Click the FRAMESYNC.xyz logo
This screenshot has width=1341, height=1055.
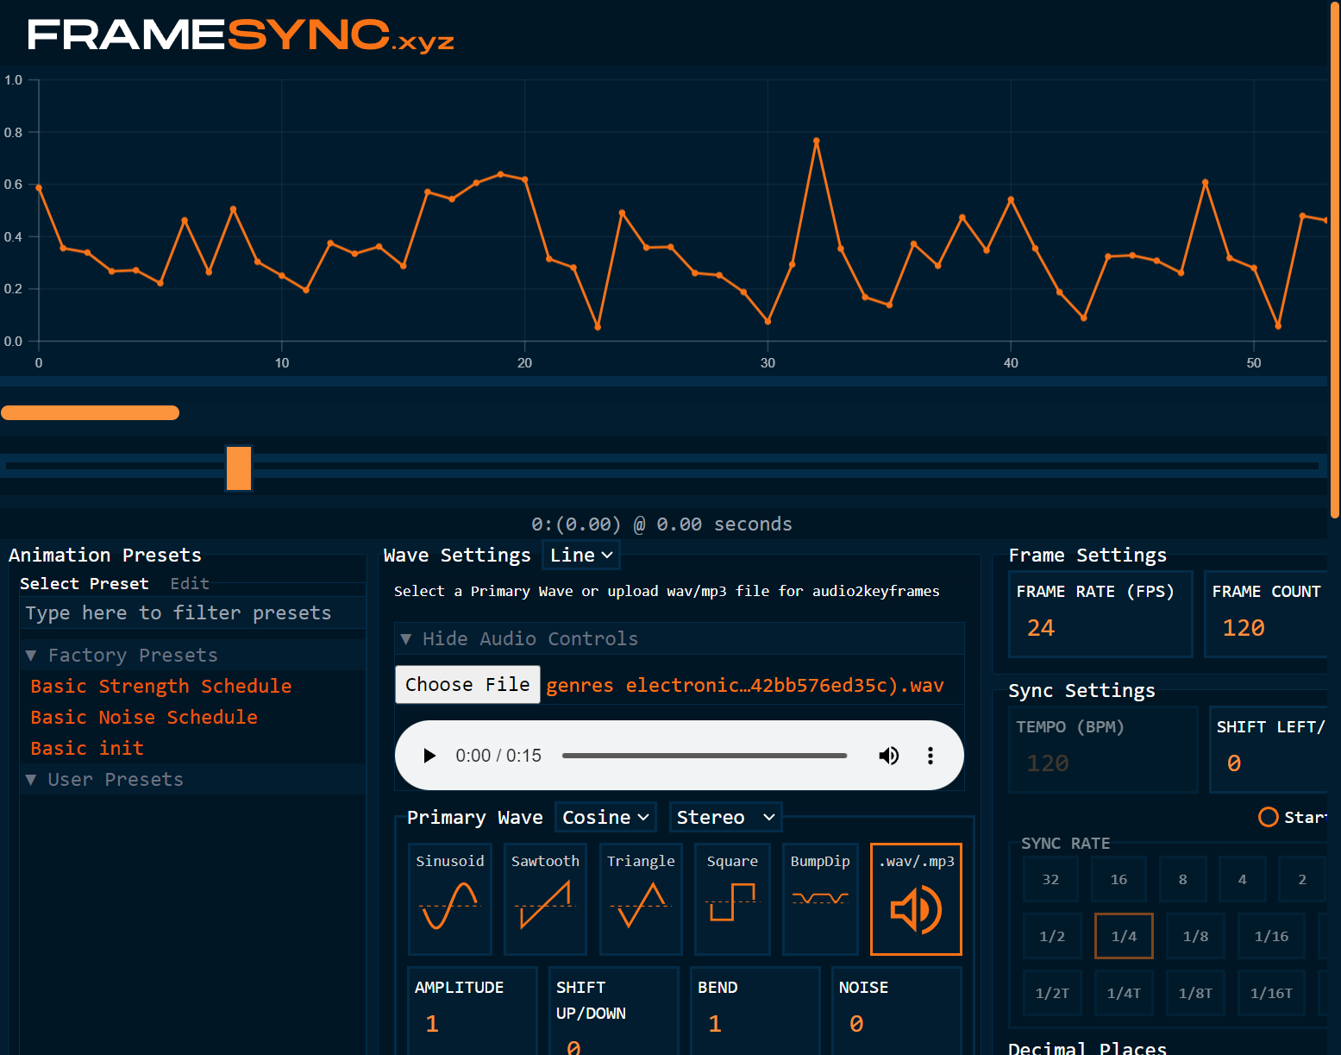[x=241, y=35]
